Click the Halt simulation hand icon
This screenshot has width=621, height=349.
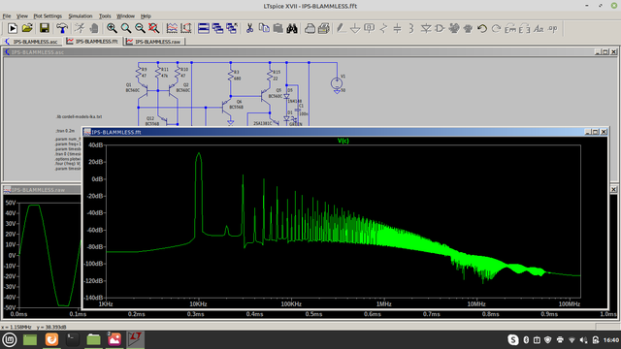(x=94, y=28)
